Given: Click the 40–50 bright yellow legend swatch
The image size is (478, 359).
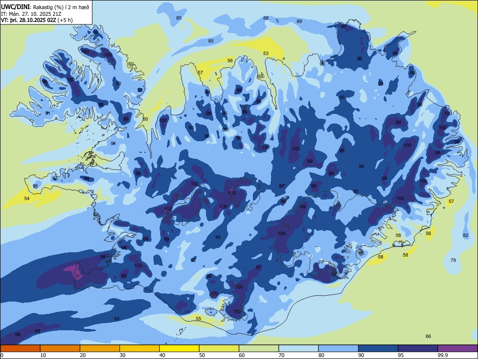Looking at the screenshot, I should [179, 348].
